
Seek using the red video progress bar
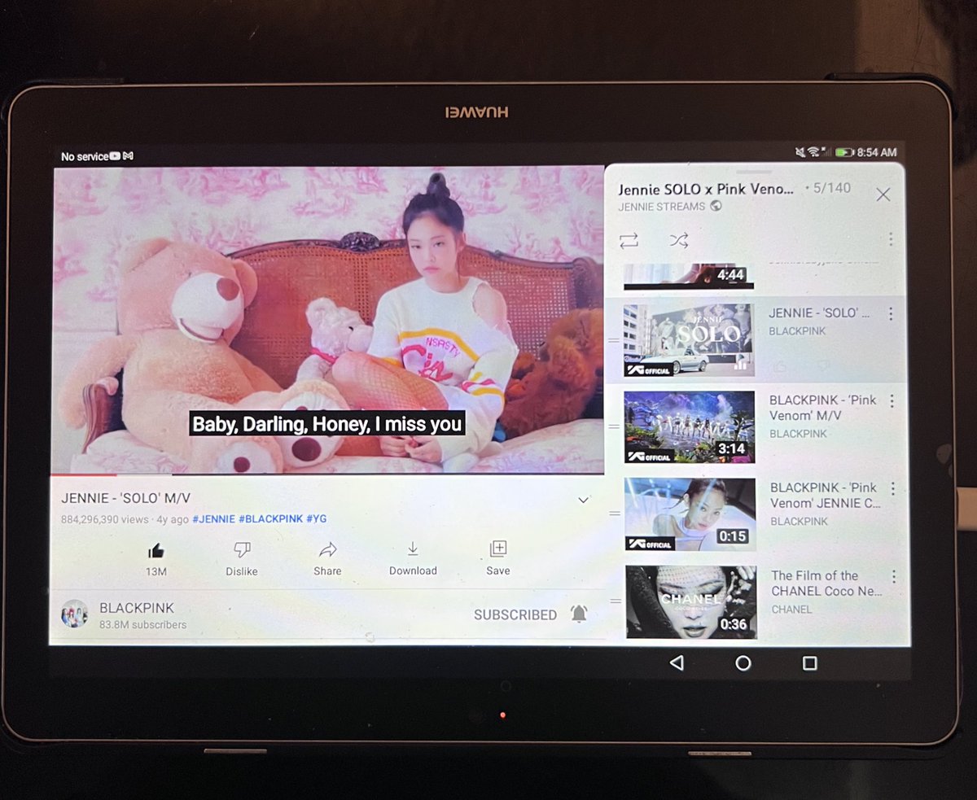click(x=326, y=474)
